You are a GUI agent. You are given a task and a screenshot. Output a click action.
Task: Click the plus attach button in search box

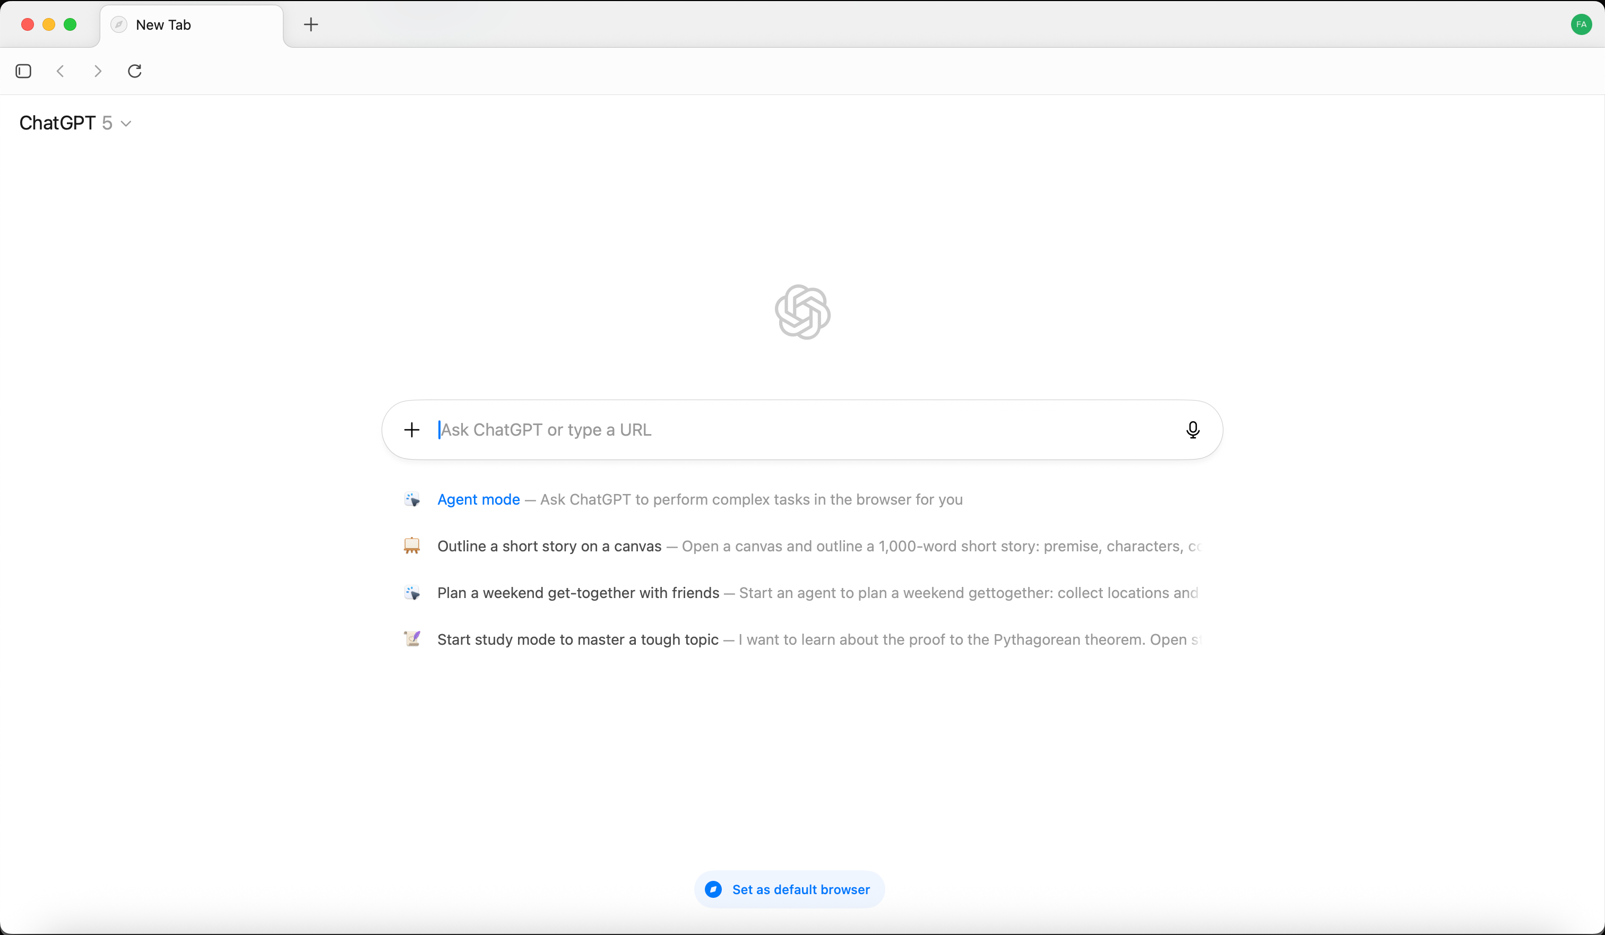(x=412, y=430)
